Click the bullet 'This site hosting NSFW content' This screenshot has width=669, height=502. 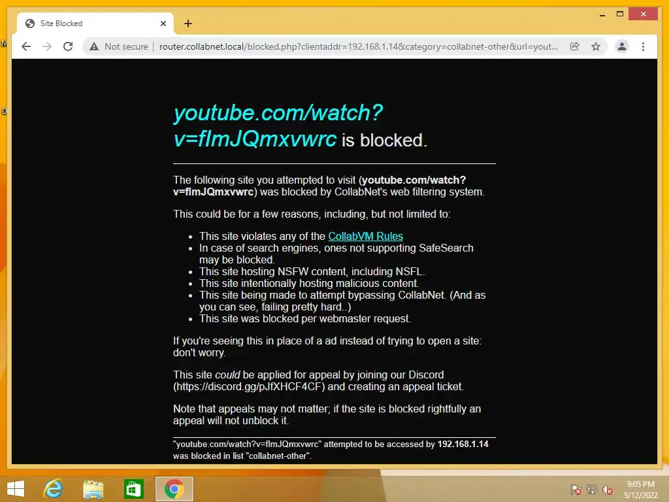click(312, 271)
